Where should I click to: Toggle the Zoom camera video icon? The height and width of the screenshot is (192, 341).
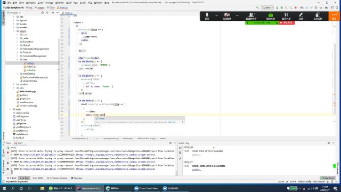(x=227, y=16)
